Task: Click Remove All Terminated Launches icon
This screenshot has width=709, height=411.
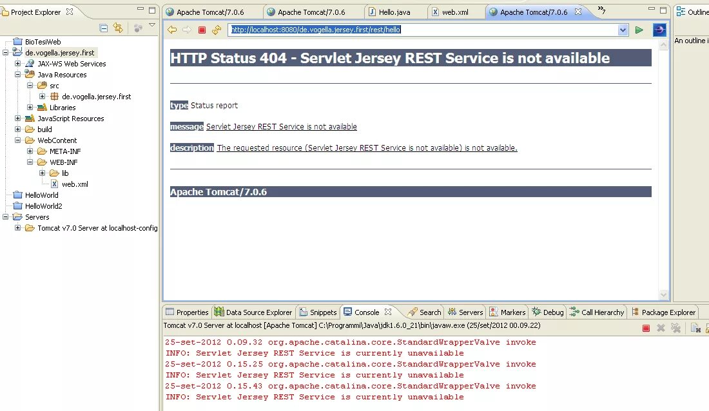Action: tap(675, 329)
